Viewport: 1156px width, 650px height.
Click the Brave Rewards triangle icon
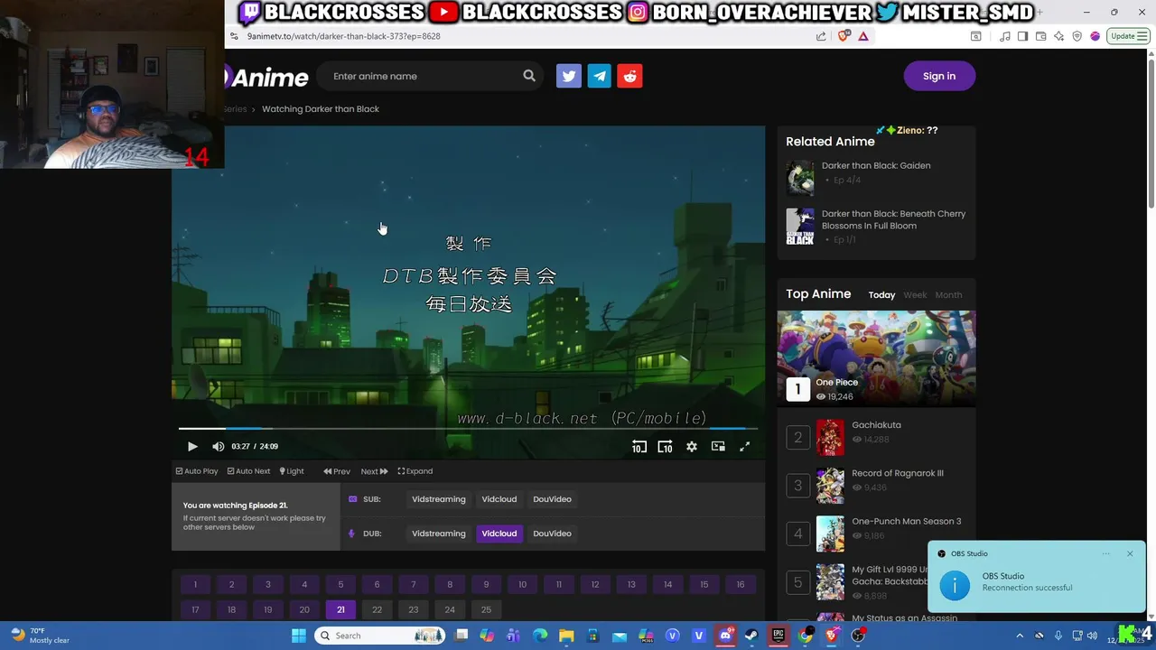[863, 36]
